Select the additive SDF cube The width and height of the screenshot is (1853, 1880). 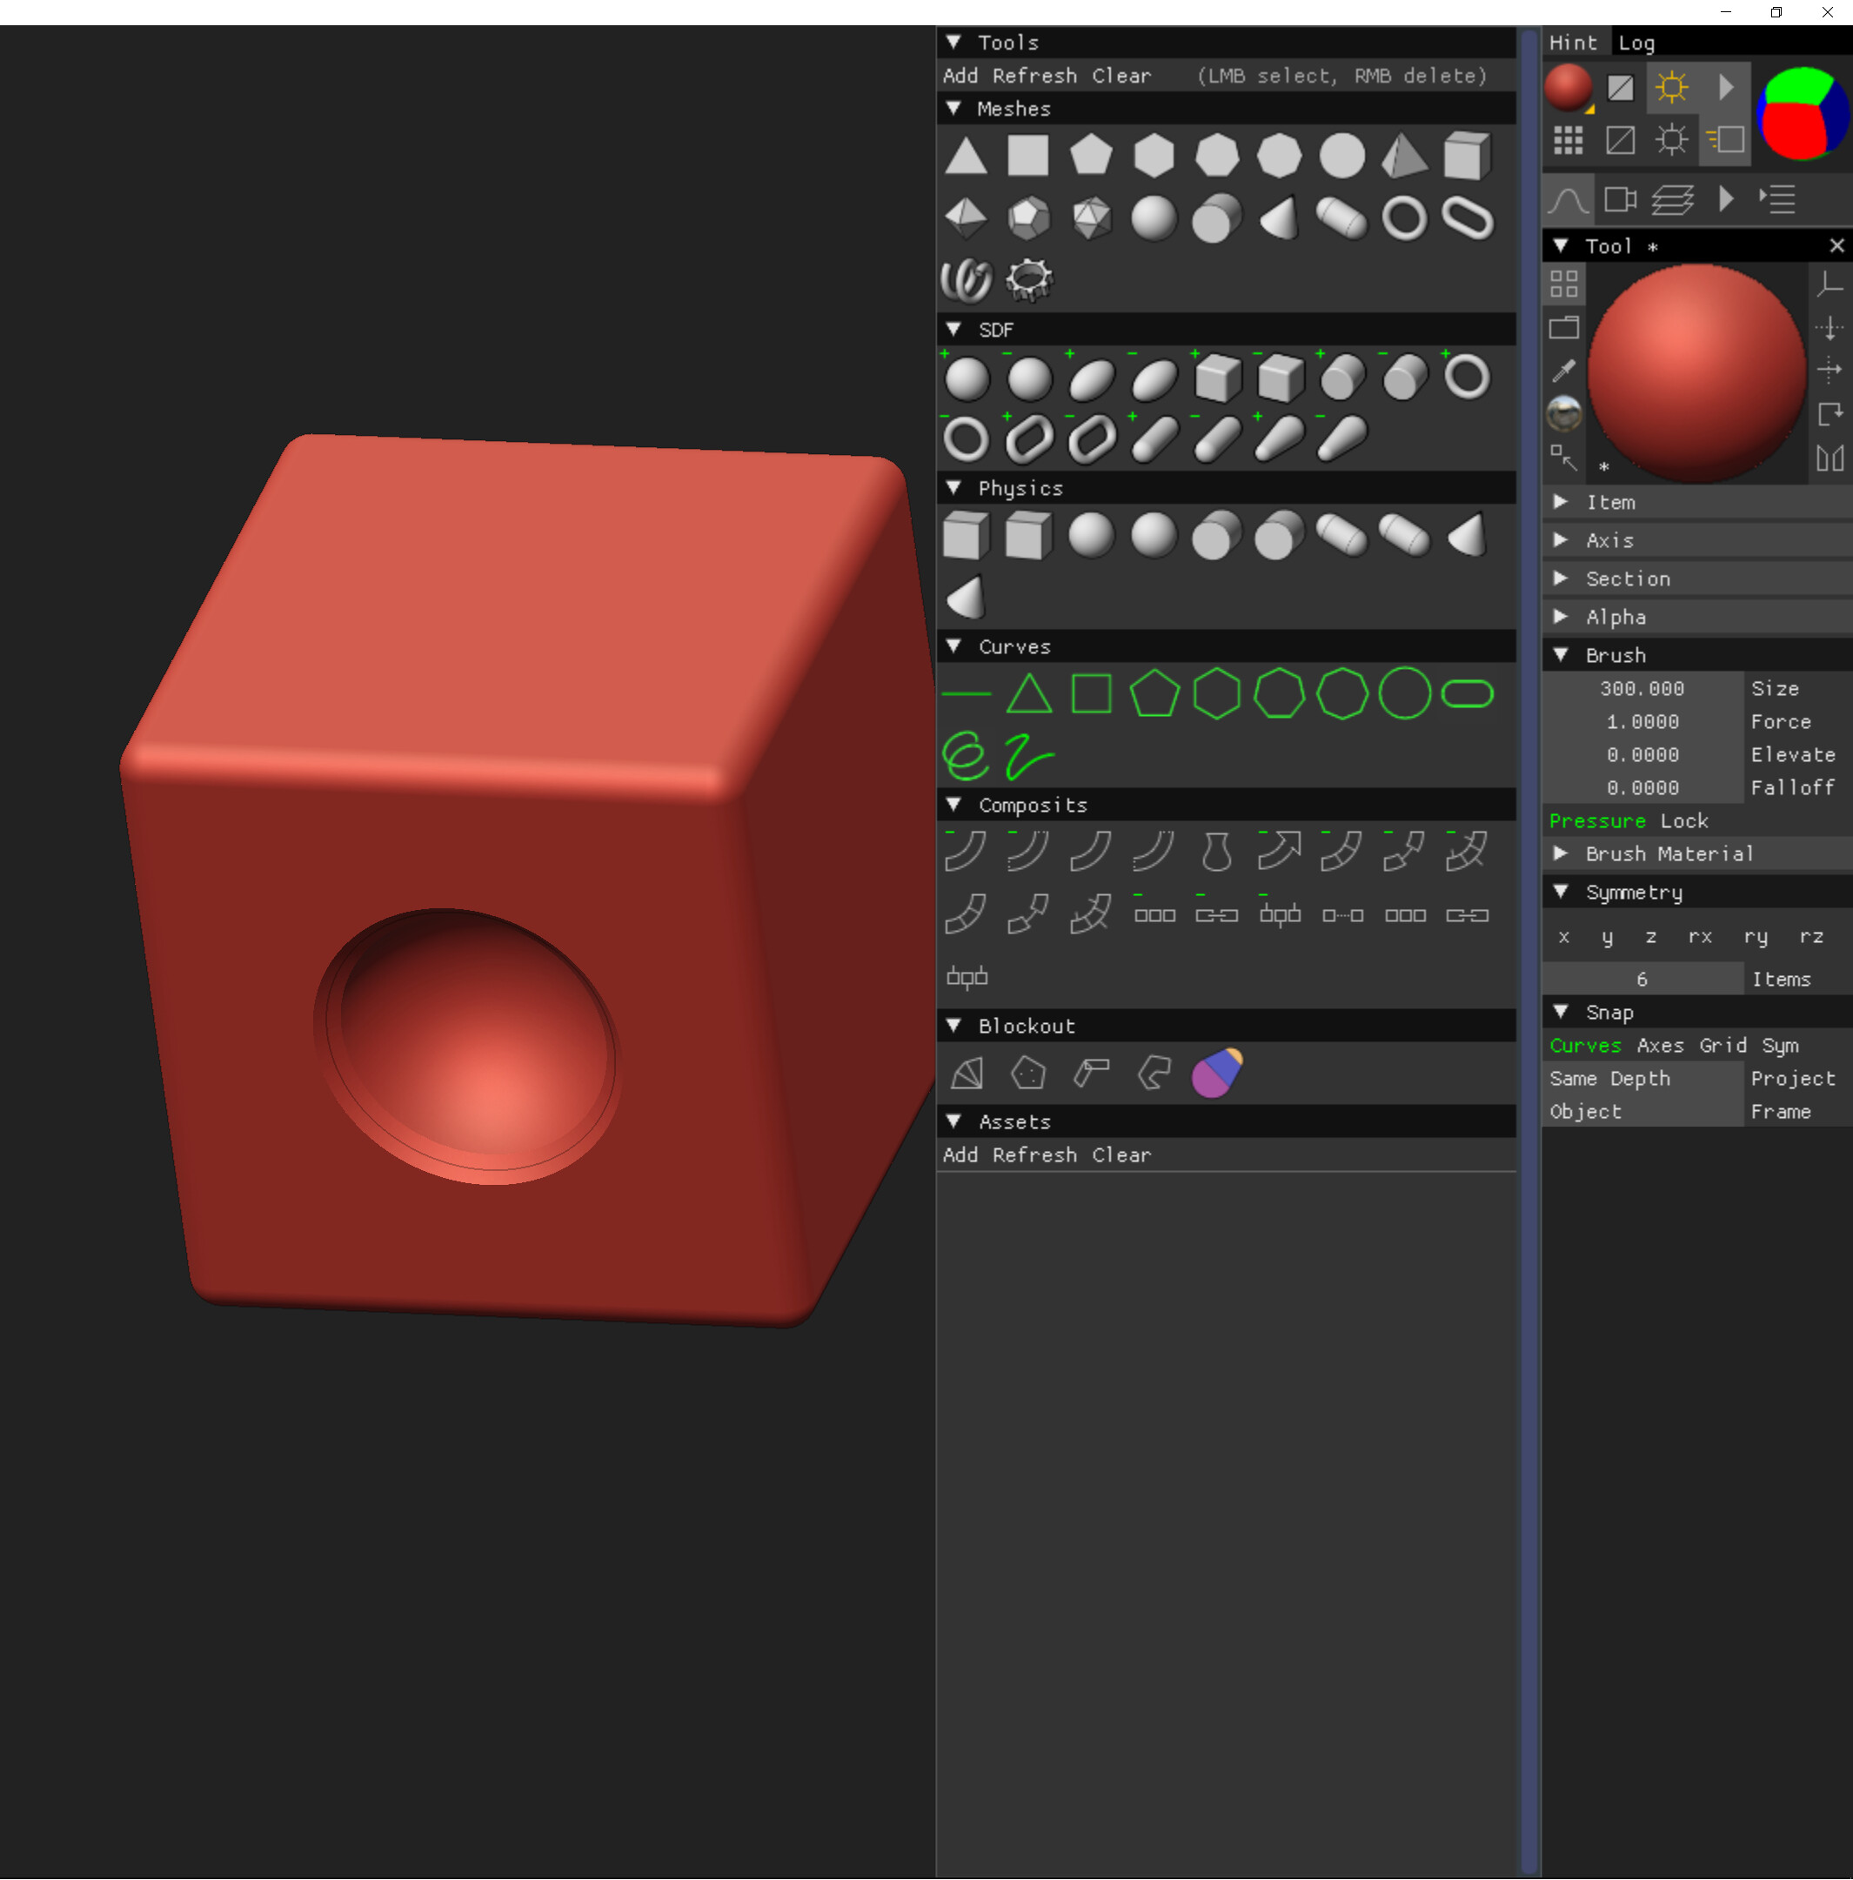[x=1216, y=378]
